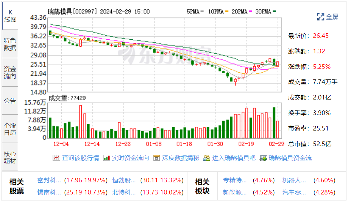The width and height of the screenshot is (348, 202).
Task: Click the sector change (4.28%)
Action: [x=325, y=192]
